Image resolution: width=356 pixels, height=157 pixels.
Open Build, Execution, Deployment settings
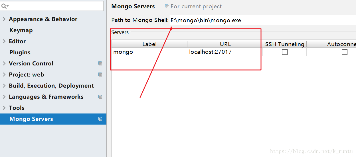[x=51, y=86]
